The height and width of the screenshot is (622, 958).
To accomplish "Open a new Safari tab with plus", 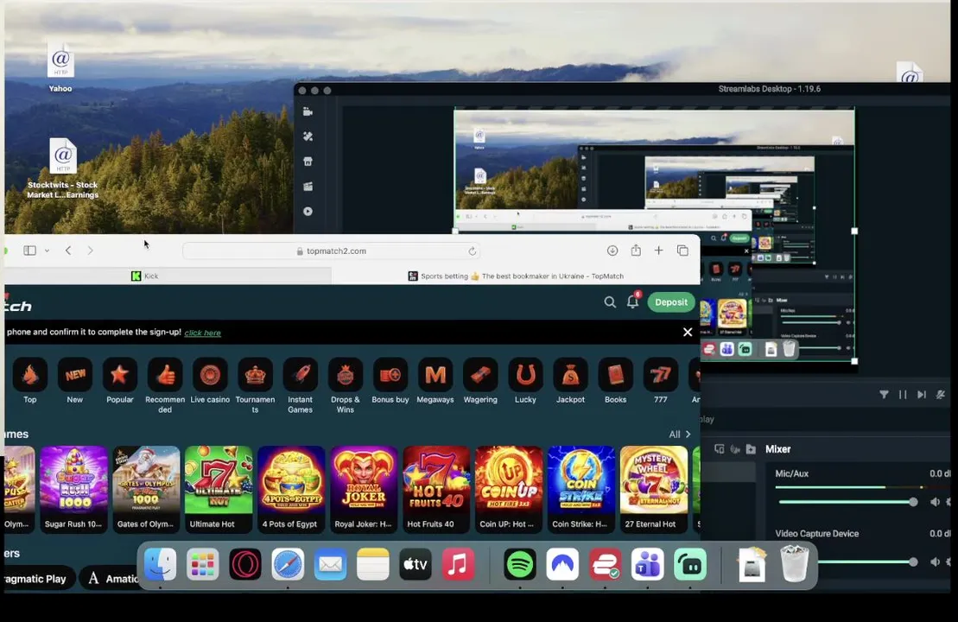I will 658,251.
